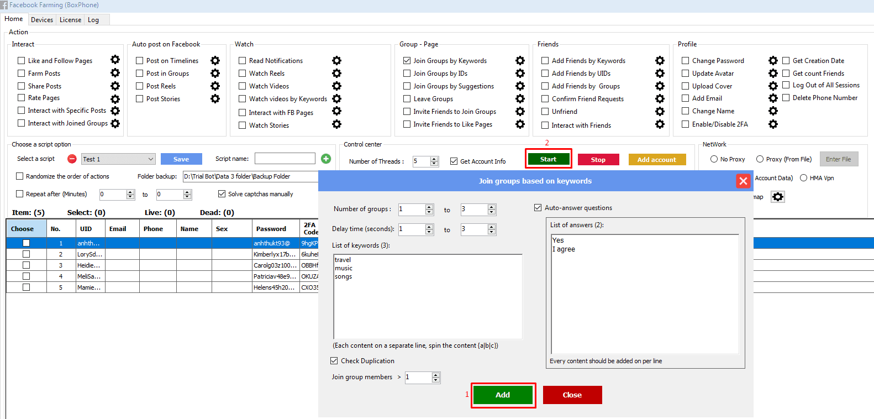Open settings gear for Change Password
Viewport: 874px width, 419px height.
(773, 60)
